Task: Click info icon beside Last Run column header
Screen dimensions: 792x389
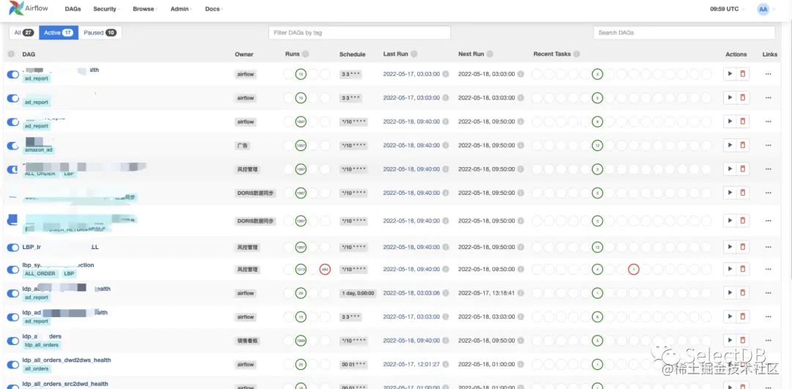Action: [x=414, y=54]
